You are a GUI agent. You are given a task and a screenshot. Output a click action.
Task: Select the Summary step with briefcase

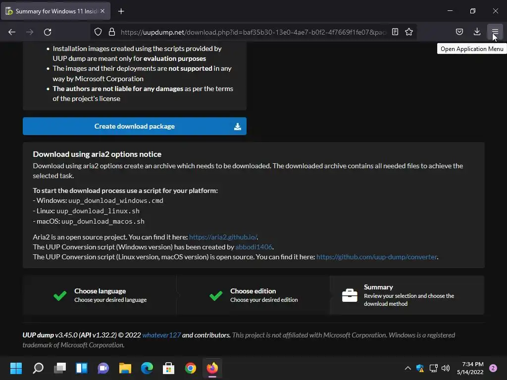coord(407,295)
